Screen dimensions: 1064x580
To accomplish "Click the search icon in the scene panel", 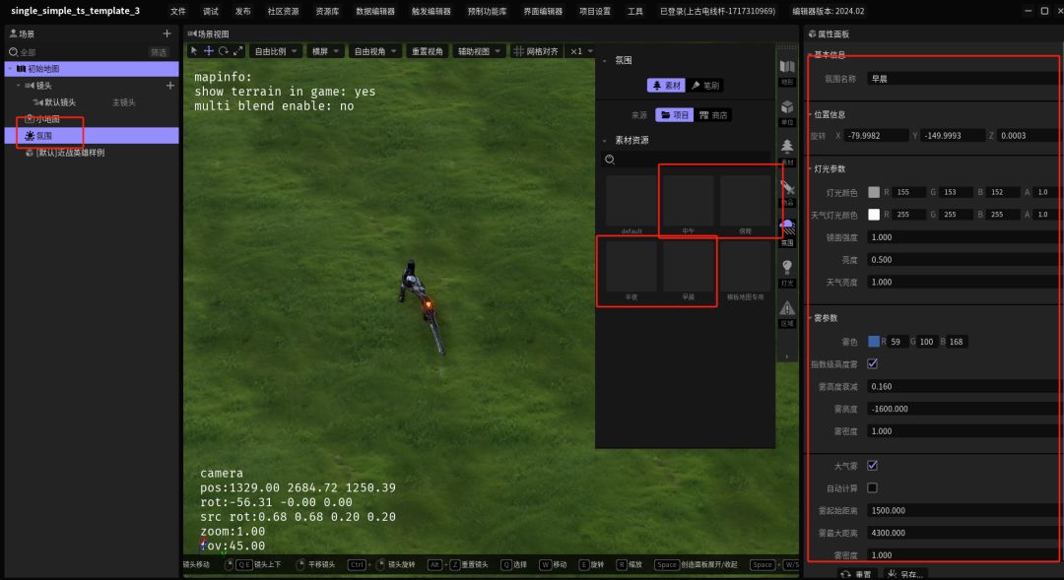I will coord(13,52).
